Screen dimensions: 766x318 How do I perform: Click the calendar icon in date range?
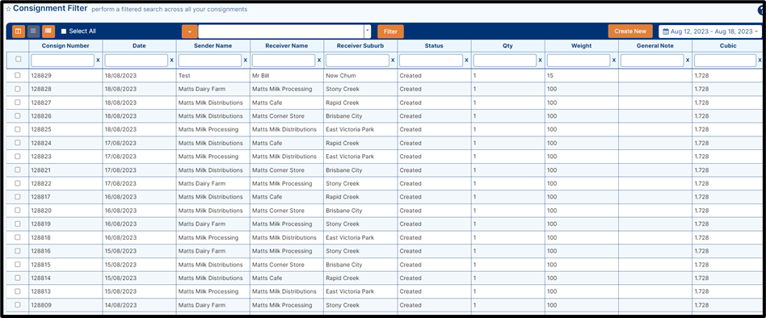(665, 31)
